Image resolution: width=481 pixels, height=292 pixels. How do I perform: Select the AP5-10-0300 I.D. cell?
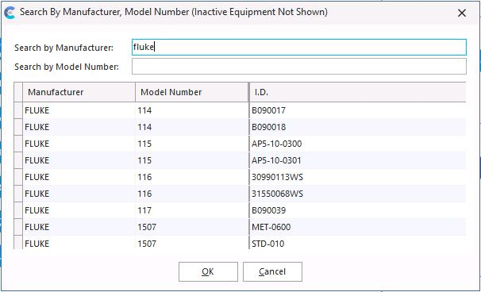pyautogui.click(x=357, y=144)
